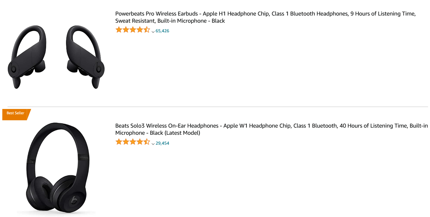Click the orange Best Seller badge
The image size is (430, 217).
tap(16, 114)
